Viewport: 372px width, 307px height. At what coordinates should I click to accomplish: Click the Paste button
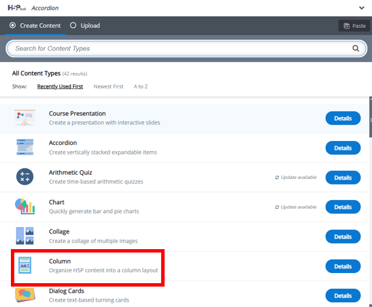354,26
